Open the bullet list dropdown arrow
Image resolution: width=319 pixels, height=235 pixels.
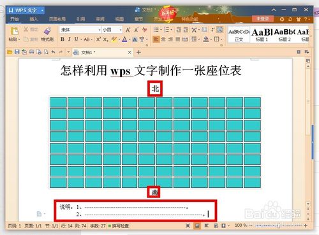tap(161, 30)
